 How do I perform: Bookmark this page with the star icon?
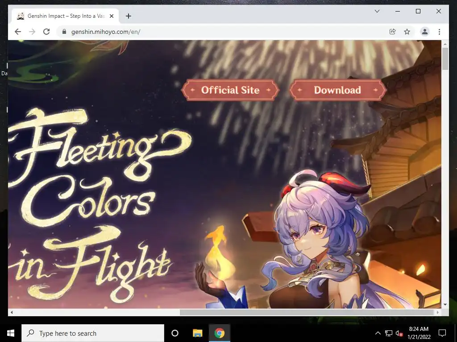click(407, 32)
